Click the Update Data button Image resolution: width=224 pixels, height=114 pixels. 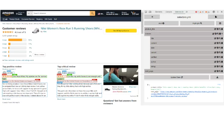pyautogui.click(x=176, y=77)
